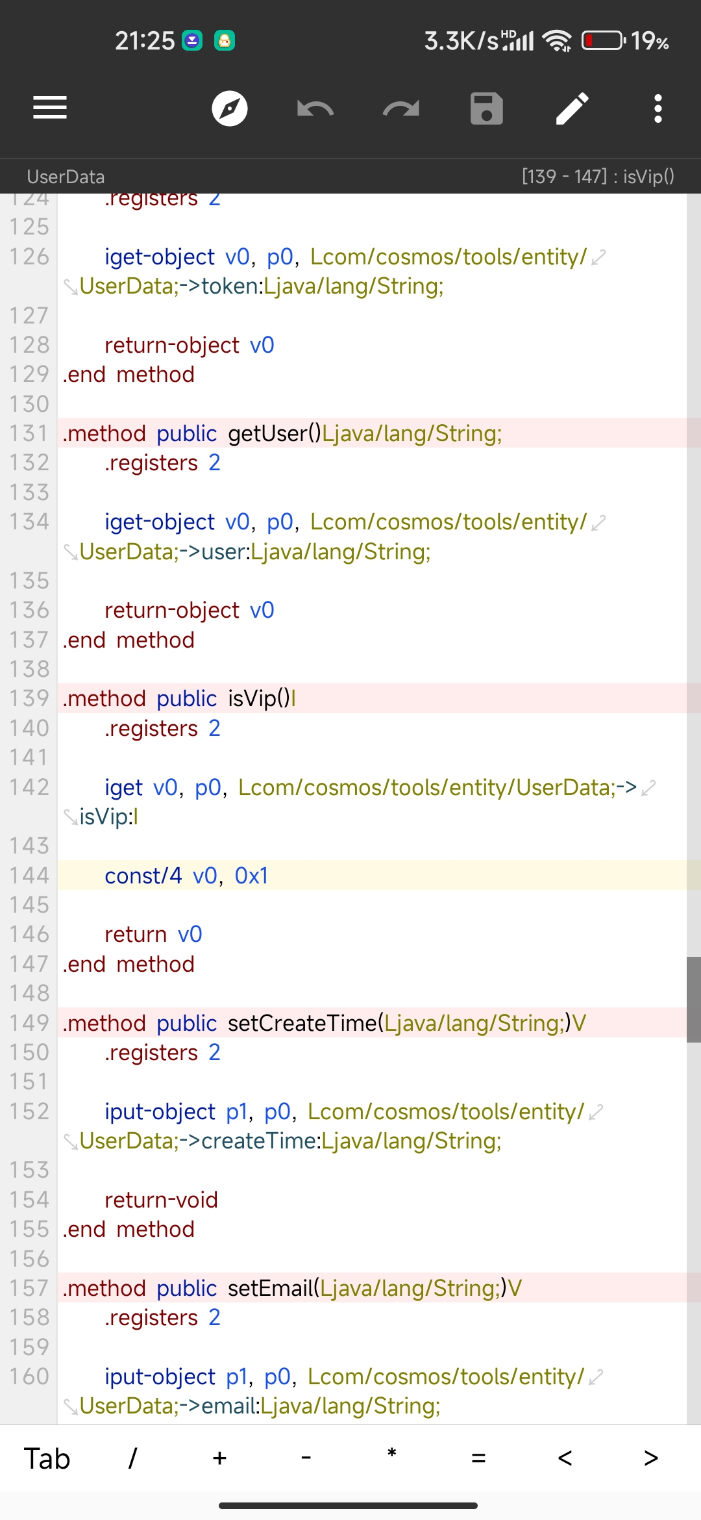Redo the last undone edit

(x=401, y=108)
